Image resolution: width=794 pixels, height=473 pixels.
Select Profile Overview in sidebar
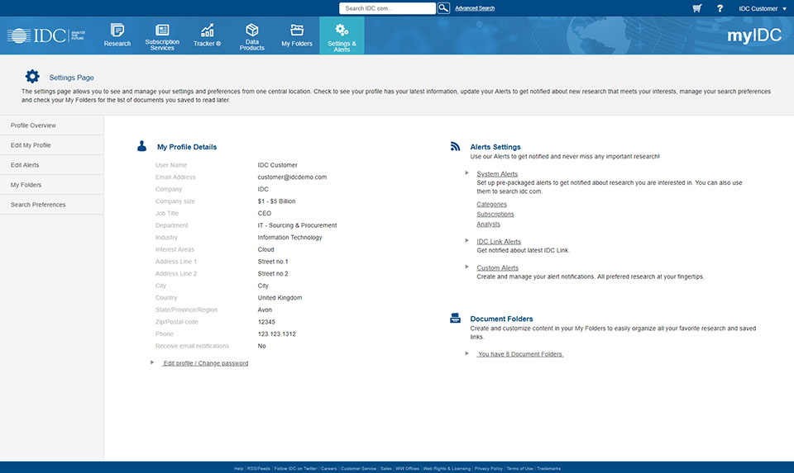click(51, 125)
